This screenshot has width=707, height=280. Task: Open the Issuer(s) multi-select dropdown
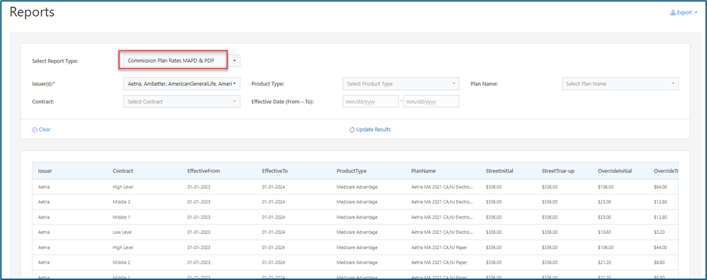(182, 84)
